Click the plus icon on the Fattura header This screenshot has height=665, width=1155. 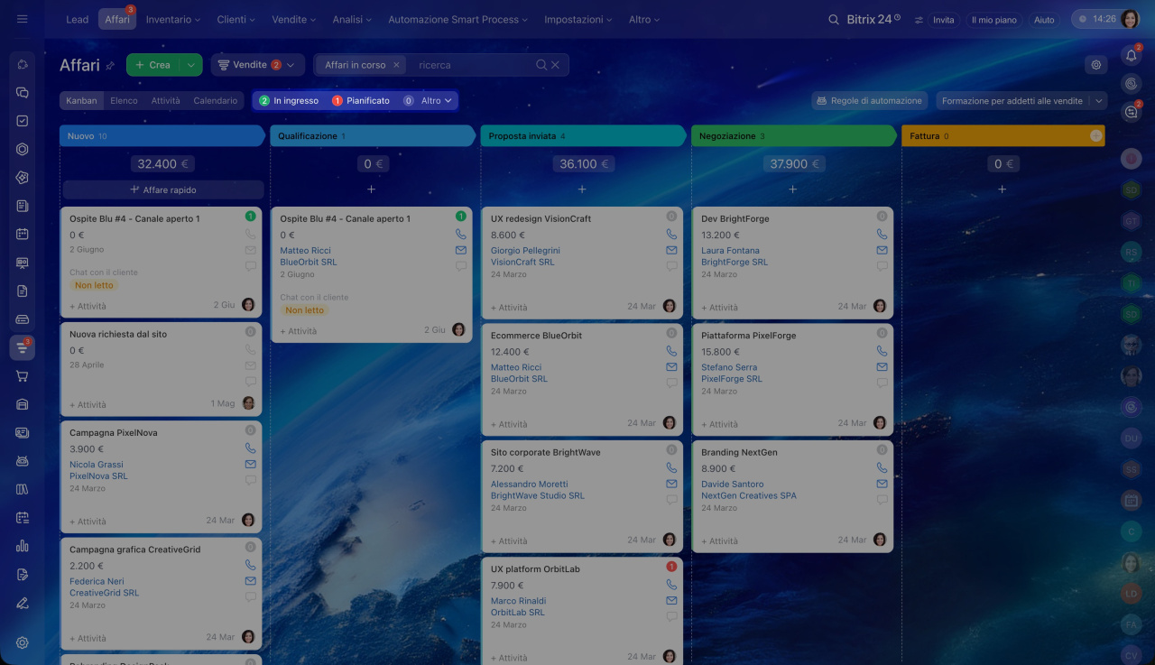pyautogui.click(x=1095, y=136)
